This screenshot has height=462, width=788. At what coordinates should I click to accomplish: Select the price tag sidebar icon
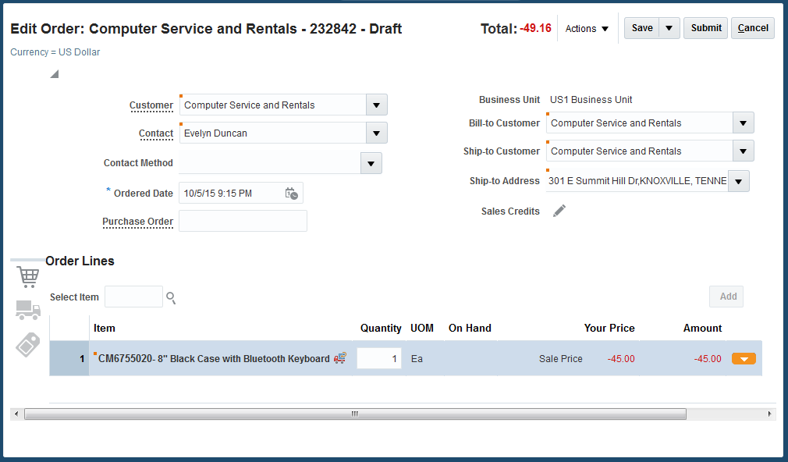pos(28,343)
